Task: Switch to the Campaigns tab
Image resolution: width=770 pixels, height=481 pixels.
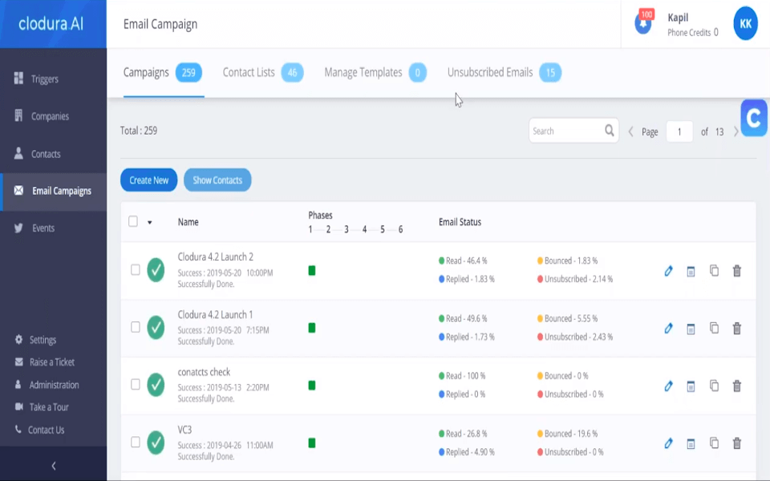Action: 163,73
